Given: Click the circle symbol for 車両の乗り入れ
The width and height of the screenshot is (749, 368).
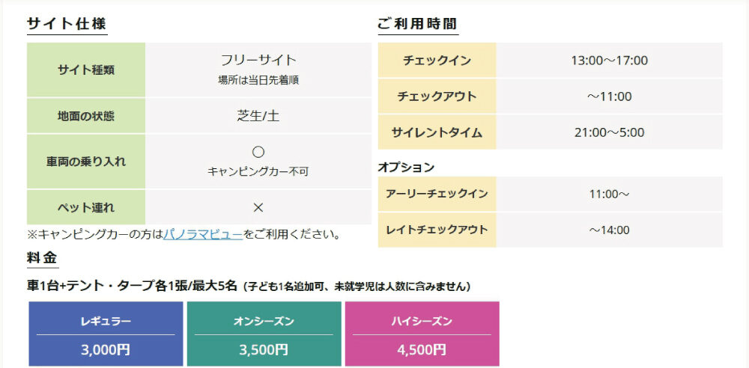Looking at the screenshot, I should click(x=258, y=153).
